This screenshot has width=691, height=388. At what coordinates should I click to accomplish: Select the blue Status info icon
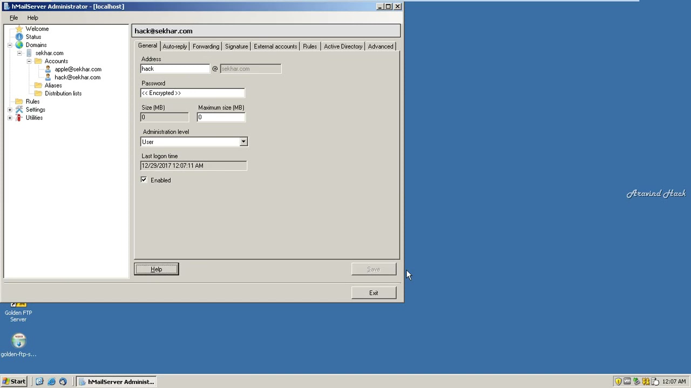pyautogui.click(x=19, y=37)
